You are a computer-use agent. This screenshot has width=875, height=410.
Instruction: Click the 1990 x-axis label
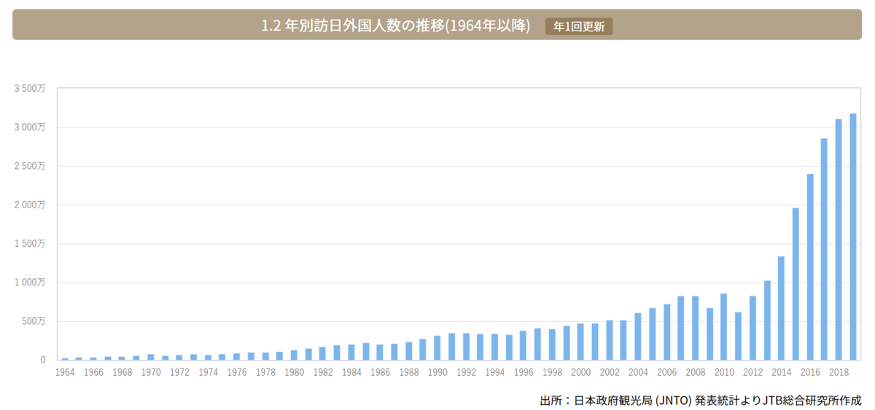[x=437, y=372]
